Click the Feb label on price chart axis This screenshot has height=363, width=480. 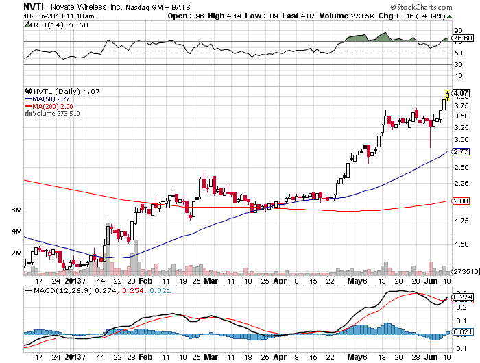tap(145, 281)
